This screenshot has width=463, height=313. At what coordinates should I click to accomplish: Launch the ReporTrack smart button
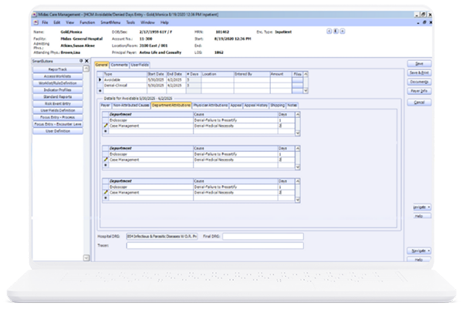pyautogui.click(x=58, y=69)
